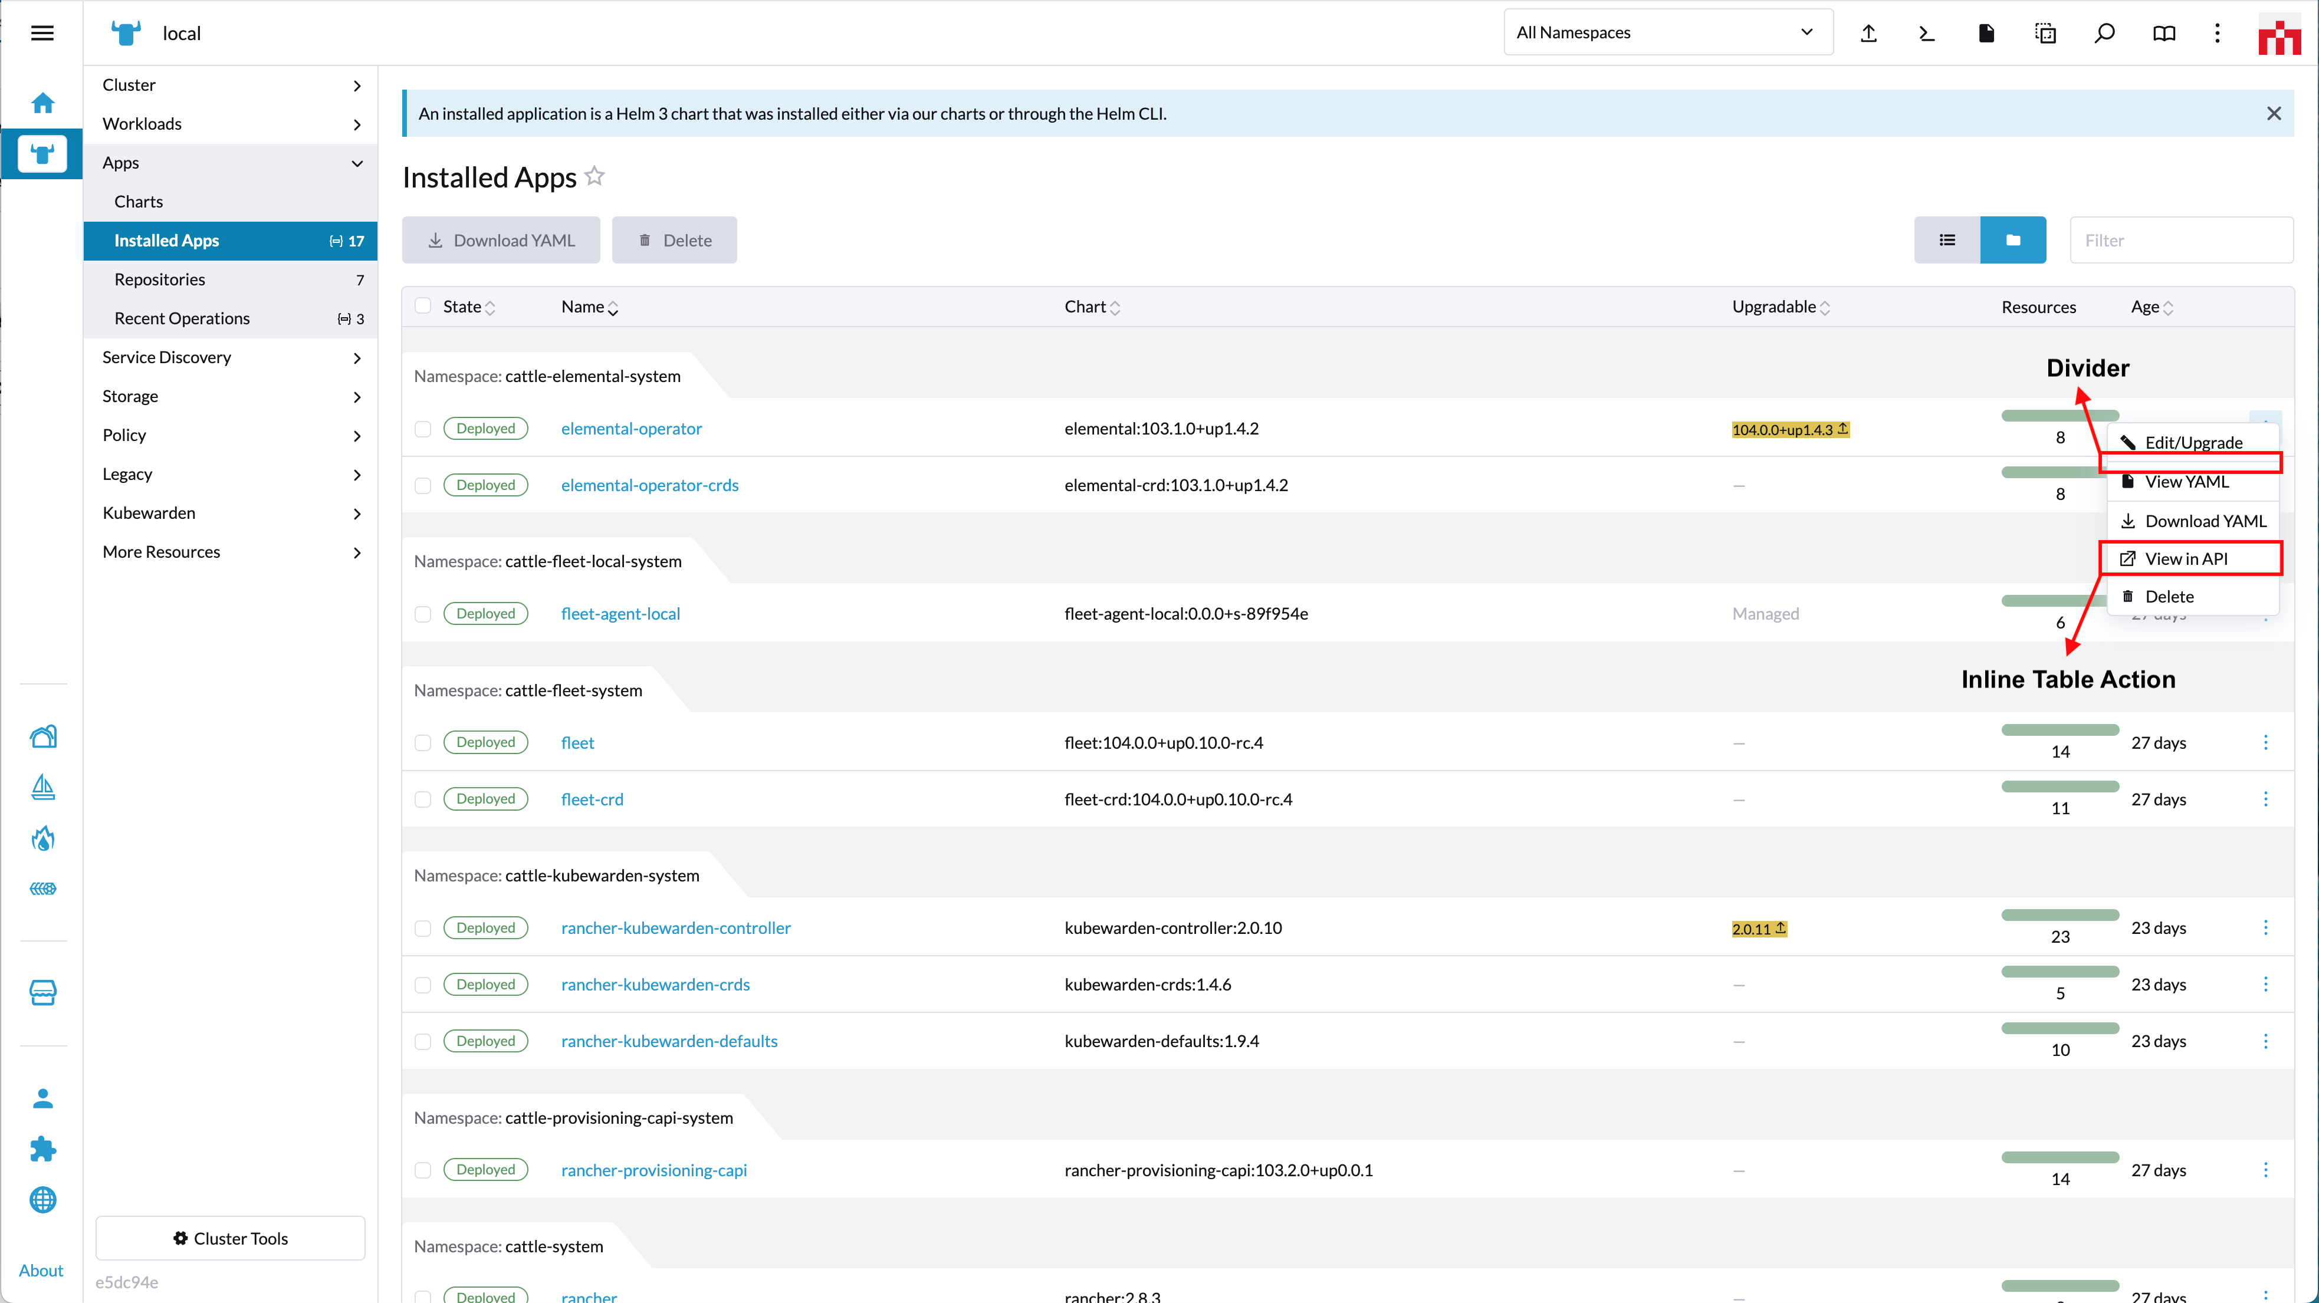Favorite Installed Apps with the star icon
Viewport: 2319px width, 1303px height.
click(x=594, y=176)
